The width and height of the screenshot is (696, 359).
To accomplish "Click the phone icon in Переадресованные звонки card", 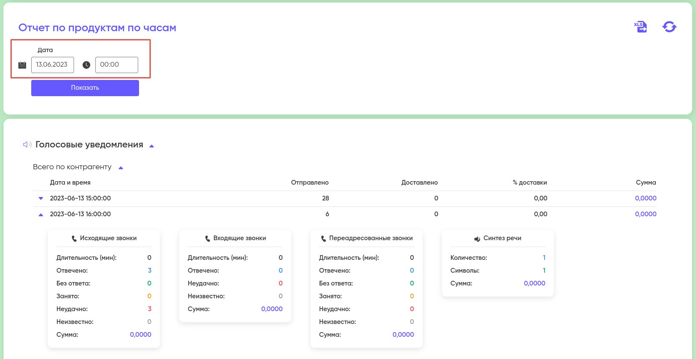I will tap(323, 238).
